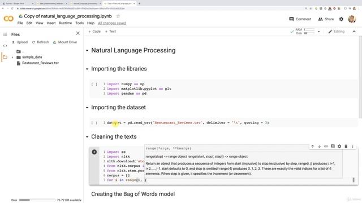The image size is (362, 203).
Task: Move cell down with the arrow icon
Action: click(x=319, y=147)
